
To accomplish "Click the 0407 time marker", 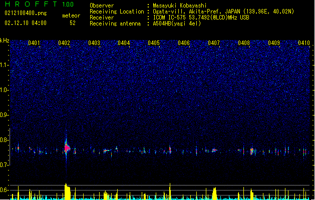I will [214, 42].
